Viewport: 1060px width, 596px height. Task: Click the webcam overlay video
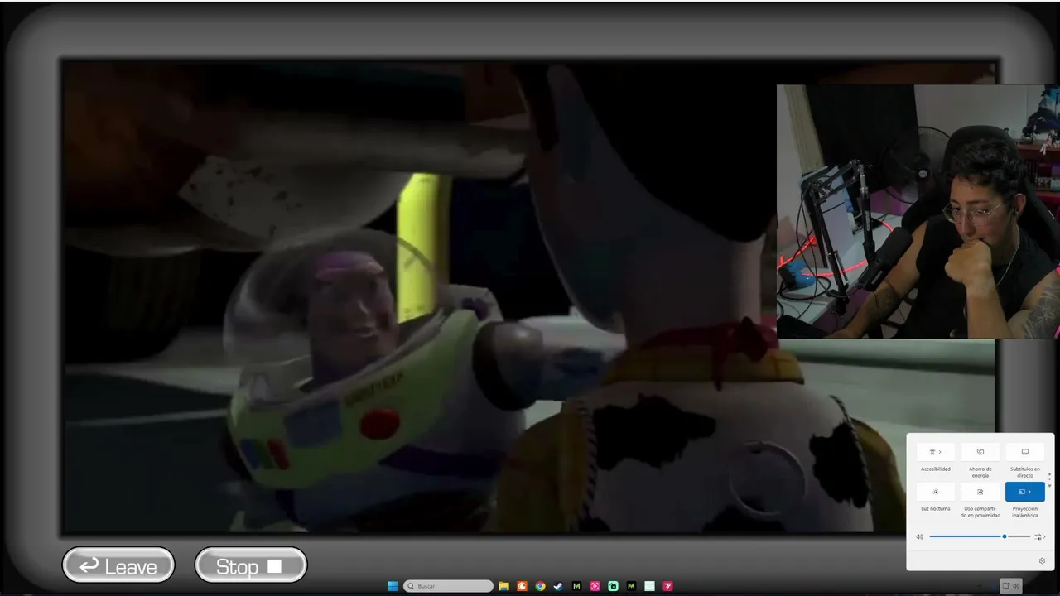point(918,211)
